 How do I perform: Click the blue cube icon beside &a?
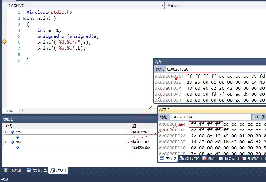tap(13, 132)
